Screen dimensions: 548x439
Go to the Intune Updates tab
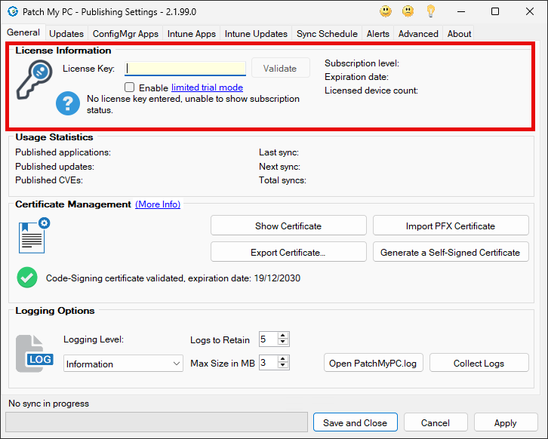point(256,33)
